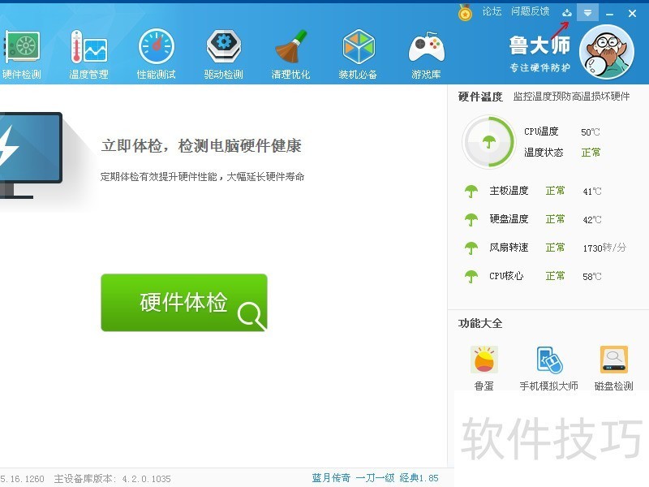Viewport: 649px width, 487px height.
Task: Switch to the 性能测试 performance test tab
Action: coord(156,54)
